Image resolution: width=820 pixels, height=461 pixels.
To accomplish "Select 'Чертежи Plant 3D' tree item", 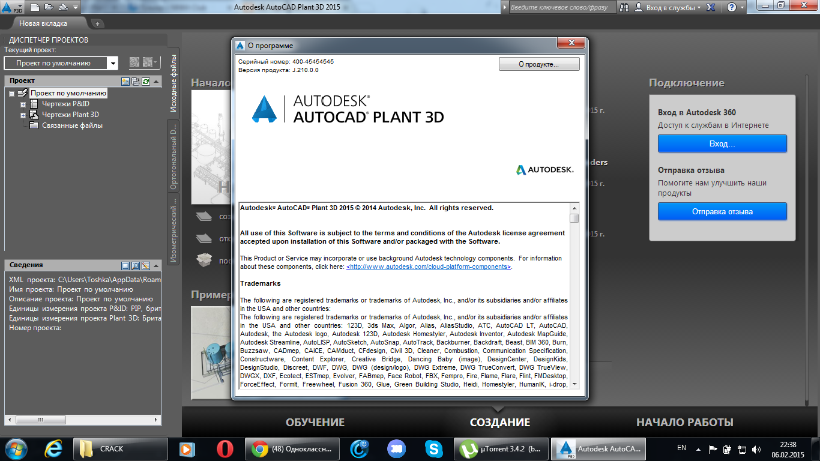I will (70, 115).
